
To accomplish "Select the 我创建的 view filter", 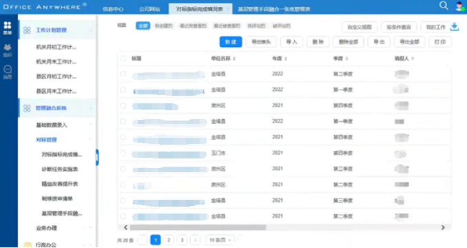I will (x=164, y=26).
